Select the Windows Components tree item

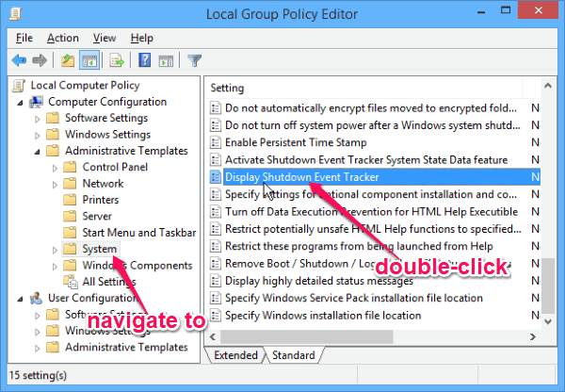click(x=137, y=266)
